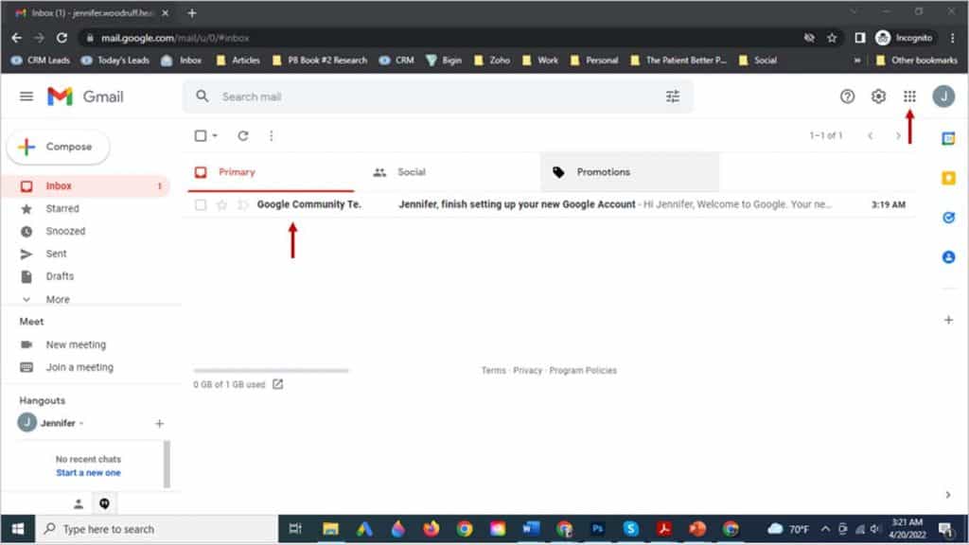Open the Today's Leads bookmark
The image size is (969, 545).
point(115,60)
